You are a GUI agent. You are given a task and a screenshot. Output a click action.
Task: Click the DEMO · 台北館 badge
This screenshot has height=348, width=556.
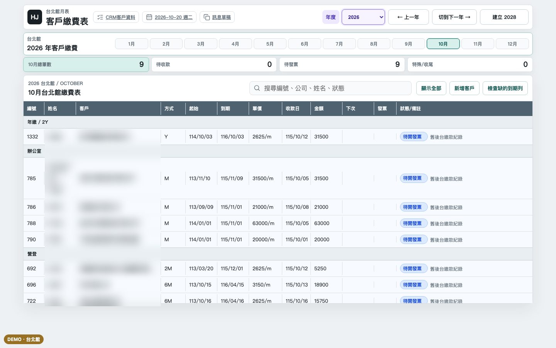[x=24, y=339]
